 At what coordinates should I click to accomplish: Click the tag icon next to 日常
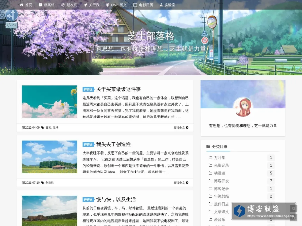[x=43, y=128]
